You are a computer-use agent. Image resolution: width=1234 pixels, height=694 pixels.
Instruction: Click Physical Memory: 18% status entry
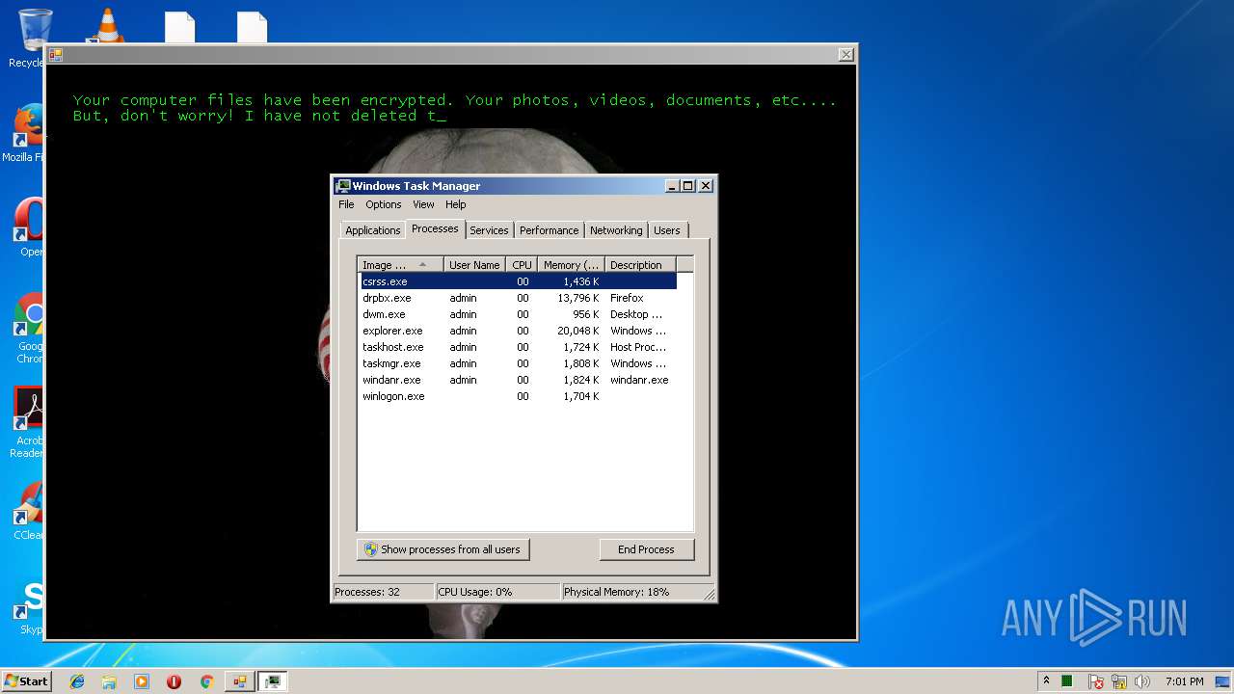click(x=631, y=592)
